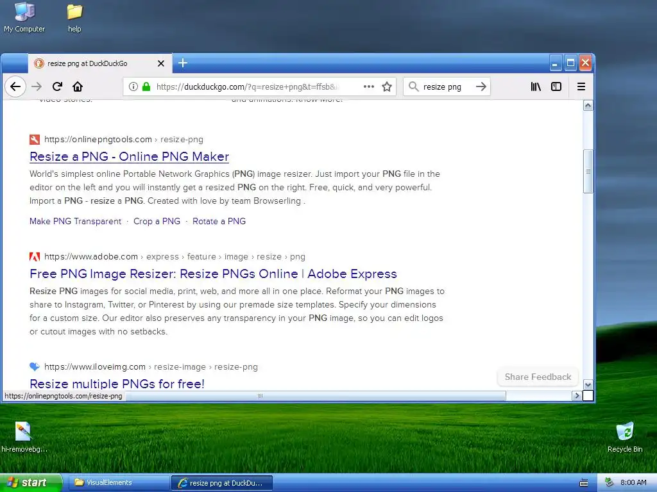Select hi-removebg desktop file icon
Screen dimensions: 657x492
[x=24, y=437]
